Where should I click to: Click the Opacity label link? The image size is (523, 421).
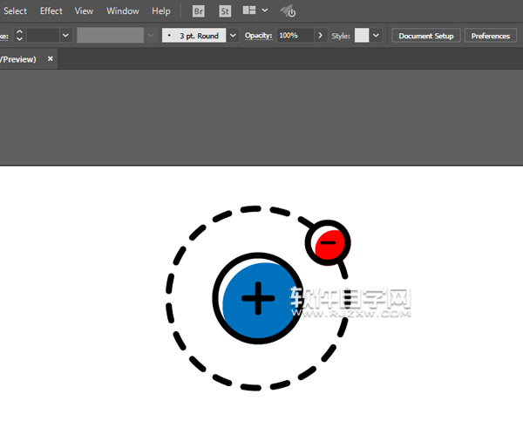pos(259,36)
